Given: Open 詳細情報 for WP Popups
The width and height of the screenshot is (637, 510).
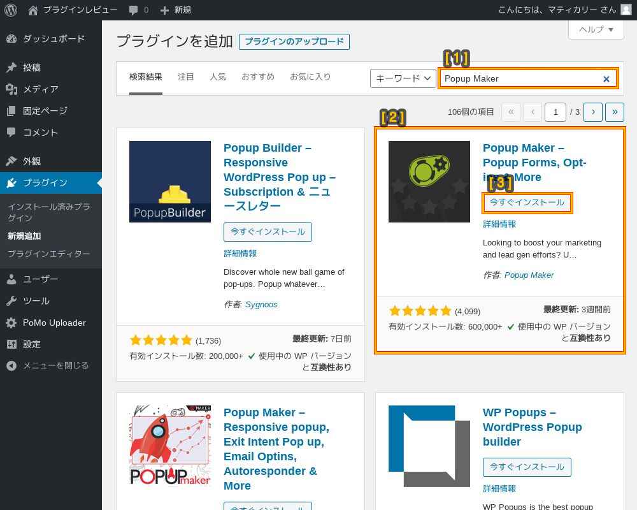Looking at the screenshot, I should [x=499, y=488].
